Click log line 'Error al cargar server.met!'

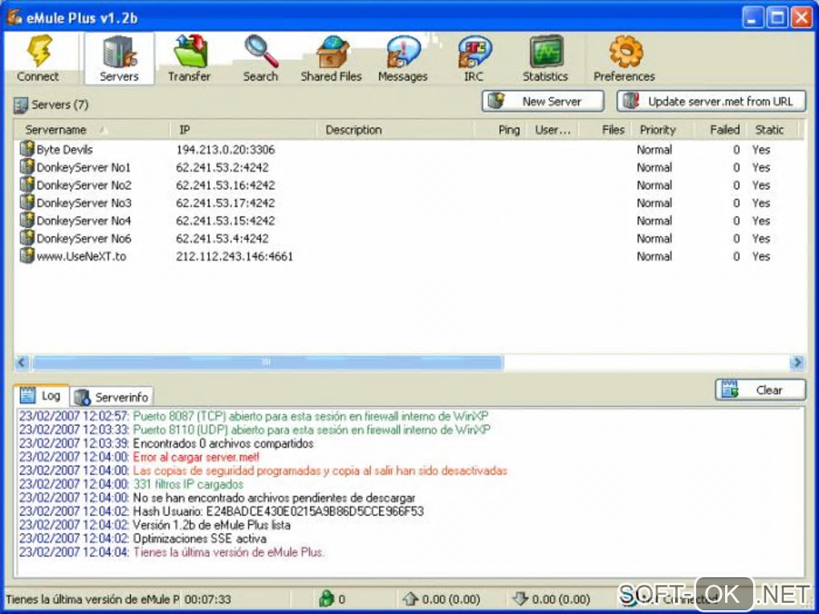[196, 457]
